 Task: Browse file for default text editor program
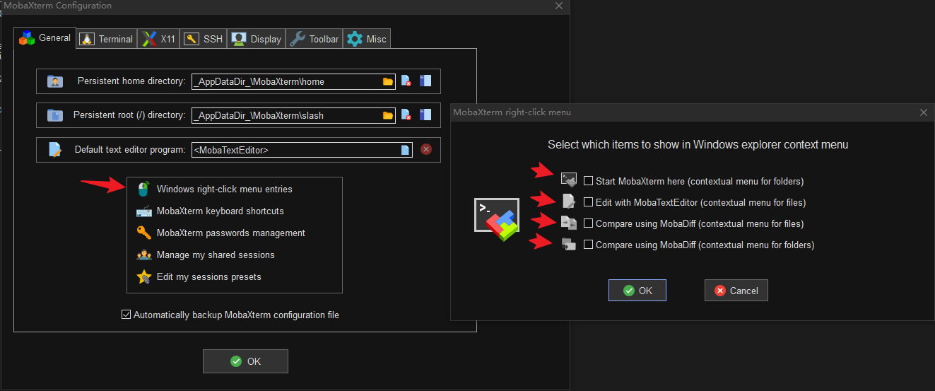click(x=405, y=150)
